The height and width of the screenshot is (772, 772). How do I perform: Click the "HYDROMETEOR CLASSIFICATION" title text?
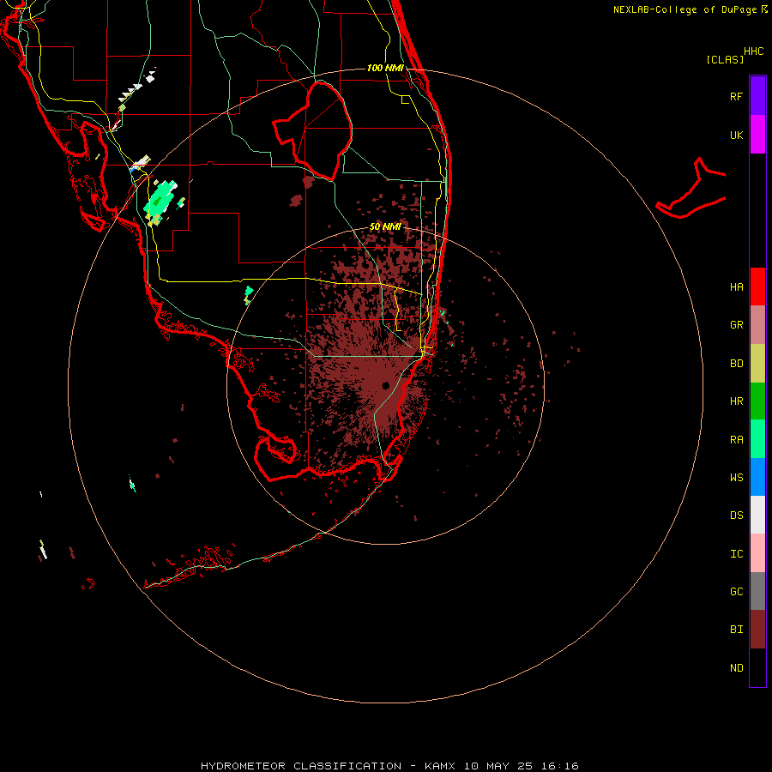pyautogui.click(x=301, y=766)
